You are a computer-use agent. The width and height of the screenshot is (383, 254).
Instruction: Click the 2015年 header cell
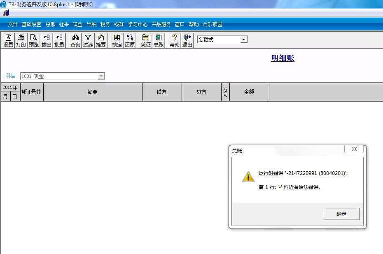point(10,87)
